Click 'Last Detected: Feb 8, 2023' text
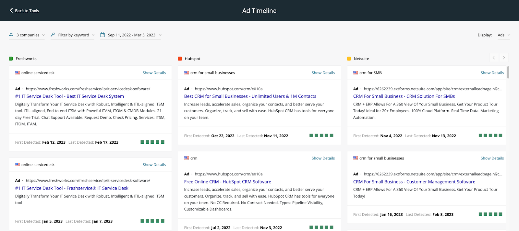The image size is (519, 231). pyautogui.click(x=429, y=214)
